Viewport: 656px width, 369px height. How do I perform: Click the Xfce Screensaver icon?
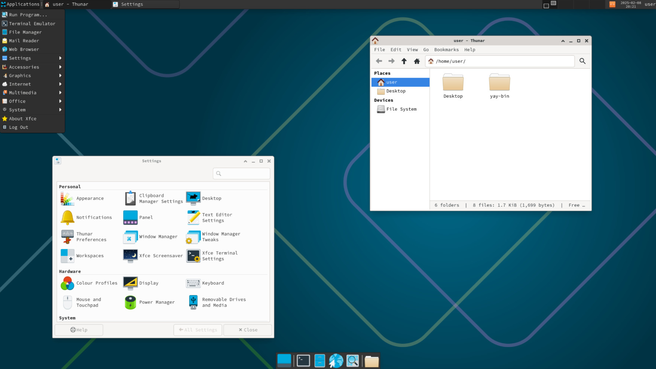coord(130,256)
